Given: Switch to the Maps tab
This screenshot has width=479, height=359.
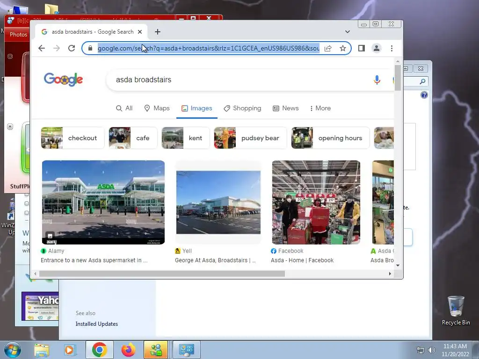Looking at the screenshot, I should [157, 108].
